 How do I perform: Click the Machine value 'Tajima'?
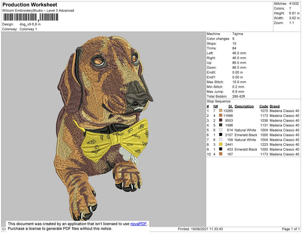click(x=238, y=34)
